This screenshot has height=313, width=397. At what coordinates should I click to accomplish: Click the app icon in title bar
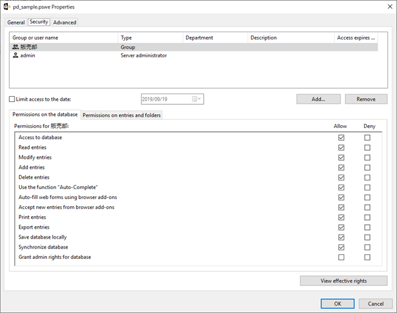[x=6, y=7]
